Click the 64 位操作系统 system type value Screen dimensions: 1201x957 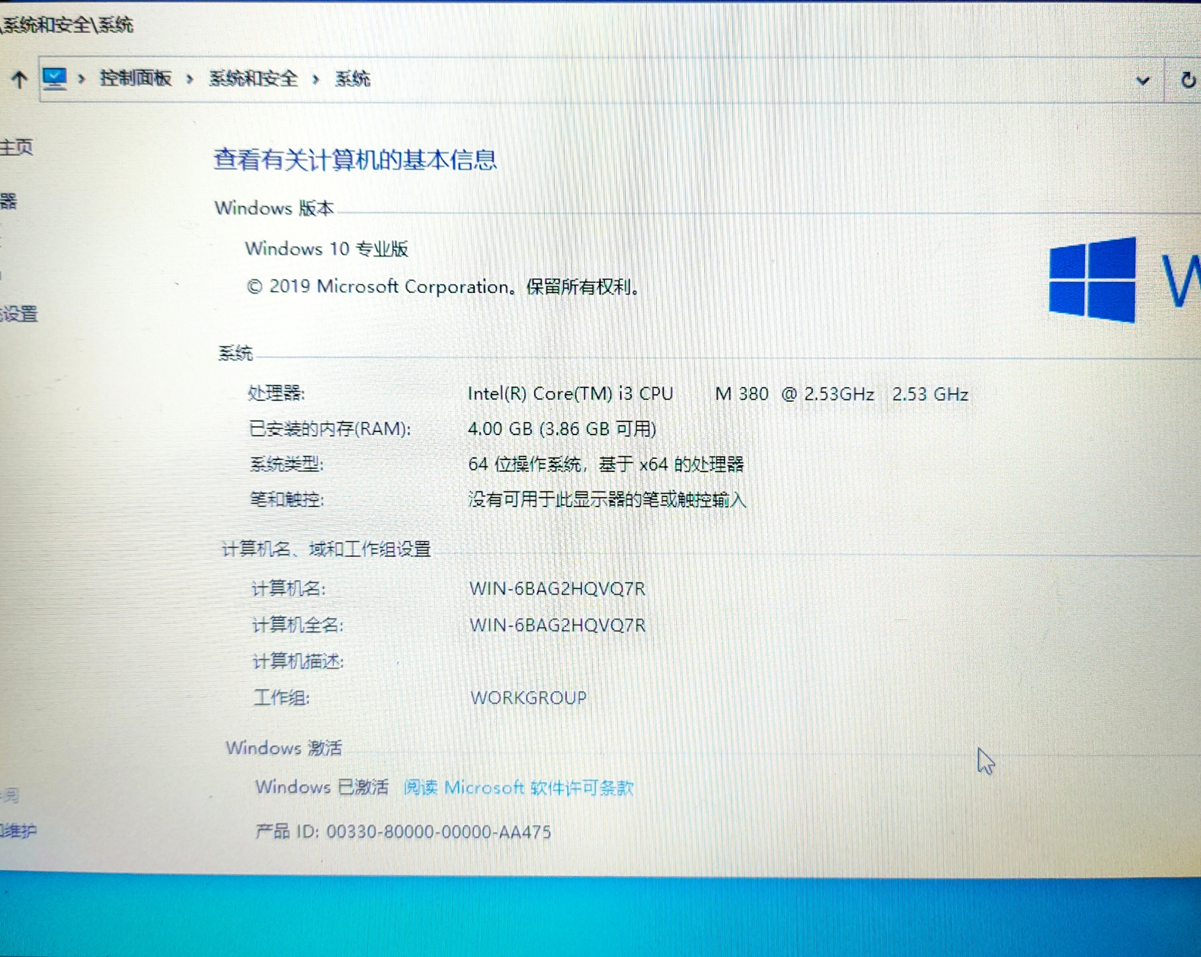pos(606,464)
